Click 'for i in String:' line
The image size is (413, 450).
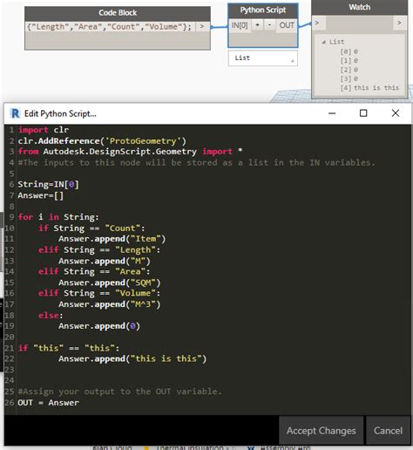click(58, 217)
